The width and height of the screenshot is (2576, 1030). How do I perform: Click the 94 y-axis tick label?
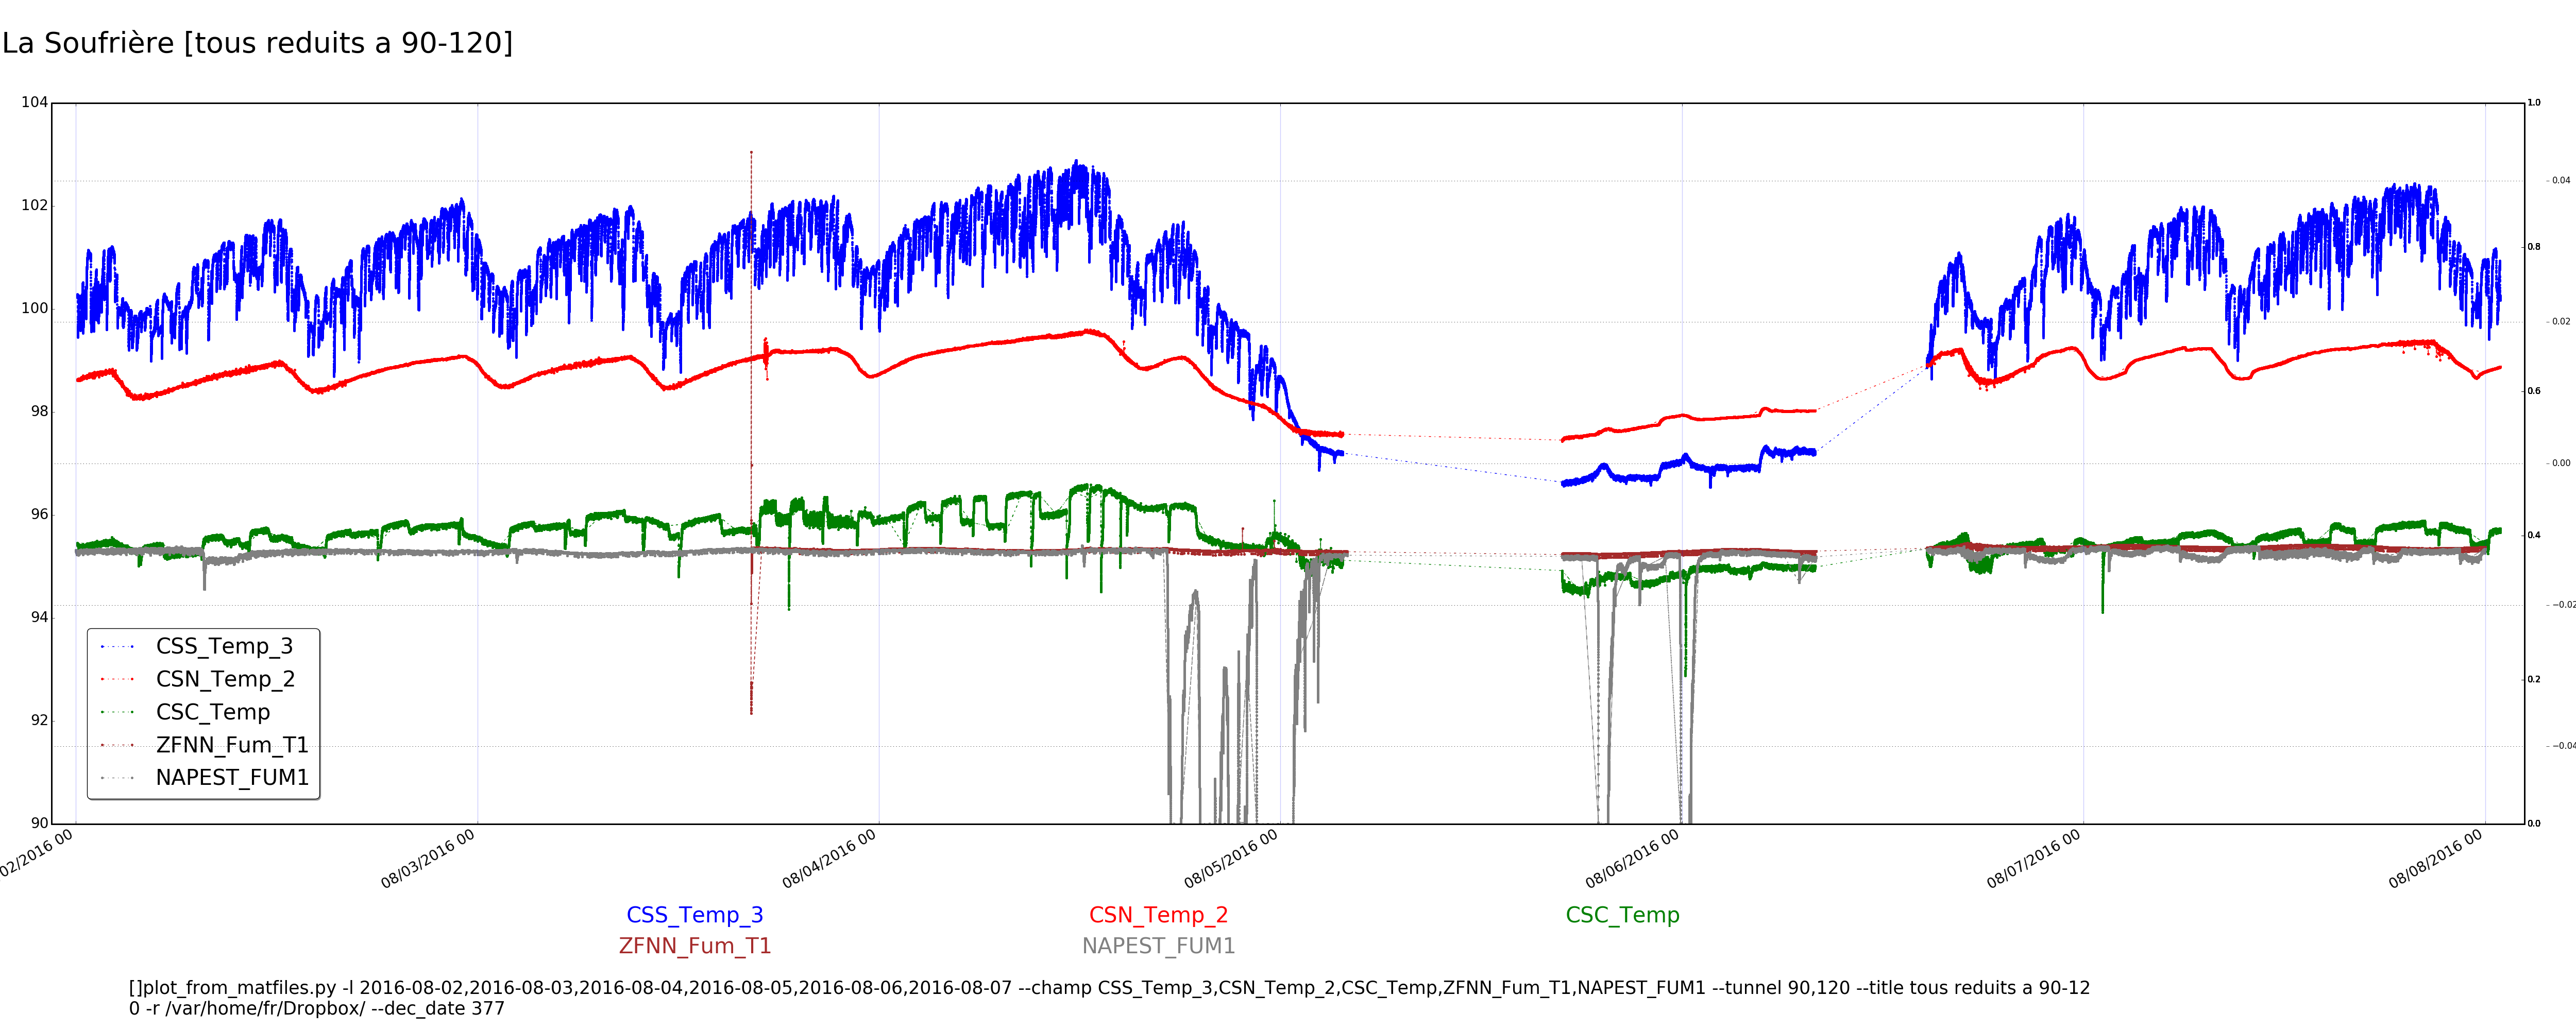(x=39, y=617)
